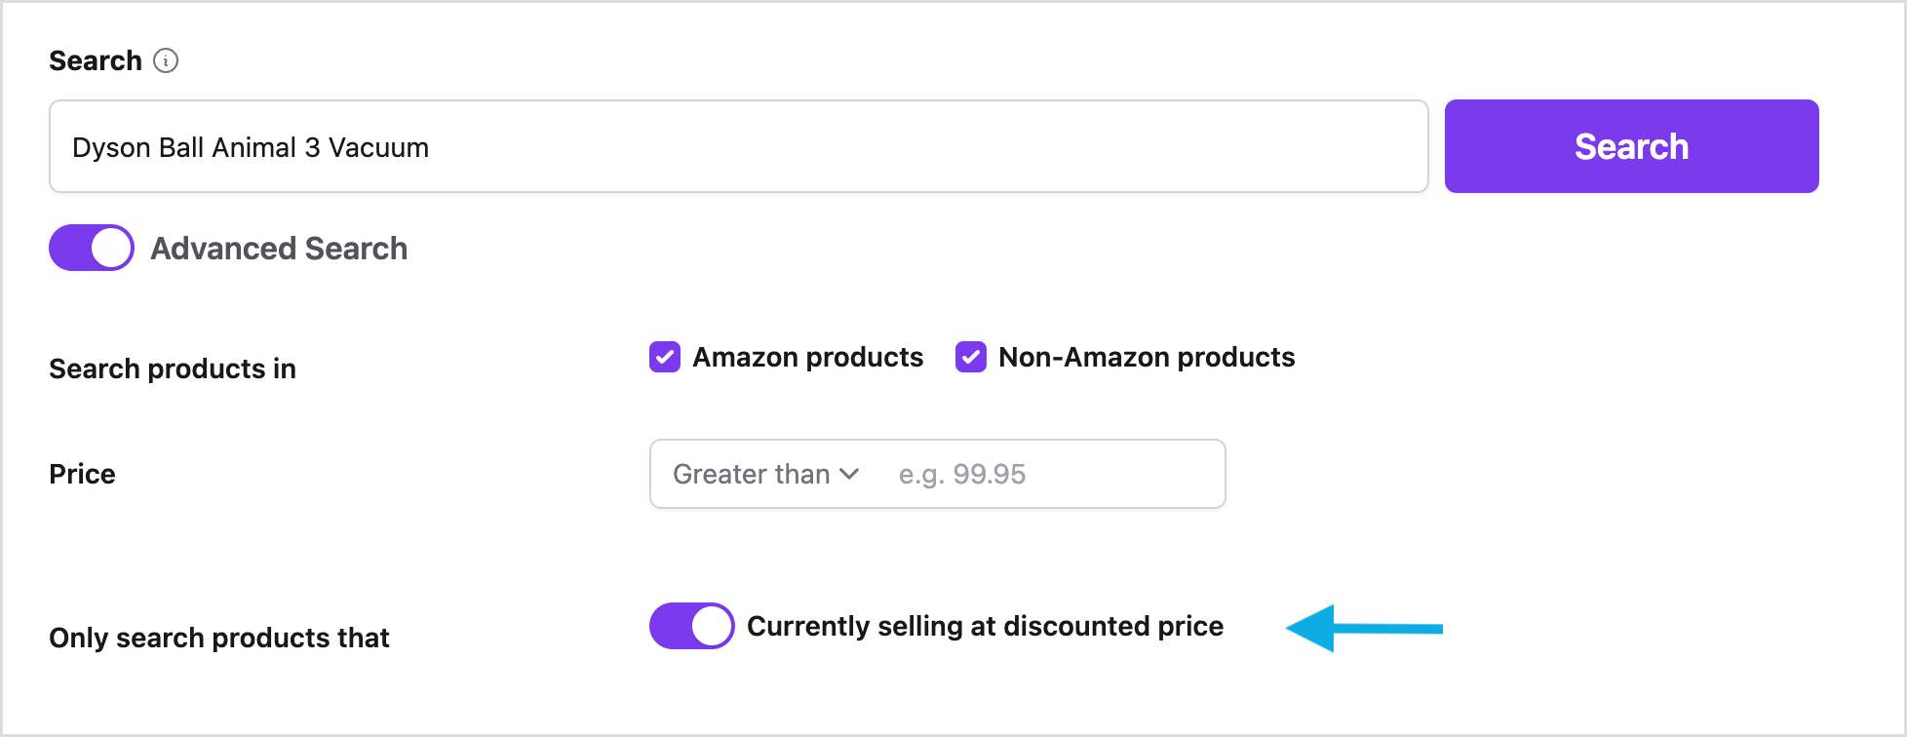
Task: Disable the discounted price toggle switch
Action: [692, 626]
